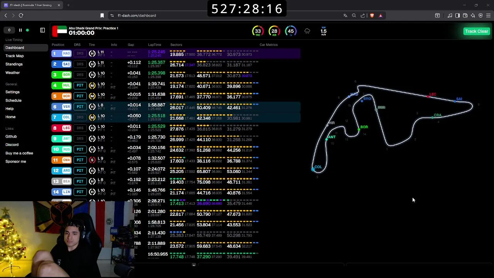Open Standings in the sidebar

pos(14,64)
